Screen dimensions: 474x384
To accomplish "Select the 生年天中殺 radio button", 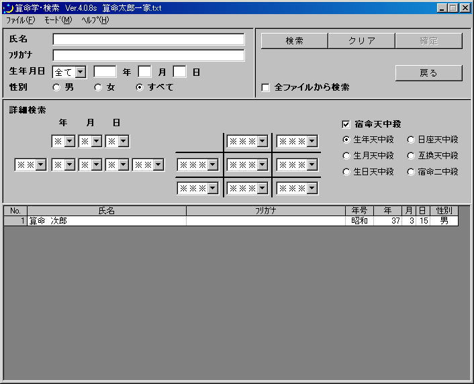I will (346, 140).
